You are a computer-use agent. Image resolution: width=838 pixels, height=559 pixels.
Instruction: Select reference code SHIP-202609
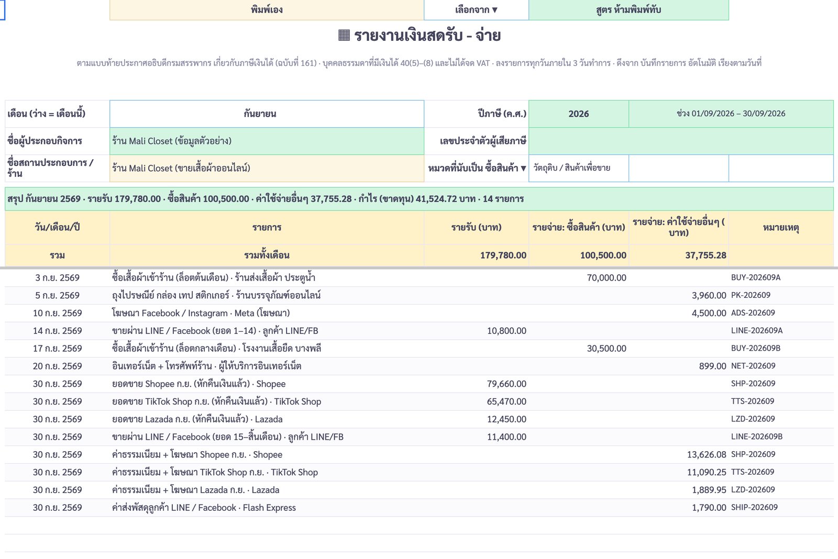click(x=781, y=508)
